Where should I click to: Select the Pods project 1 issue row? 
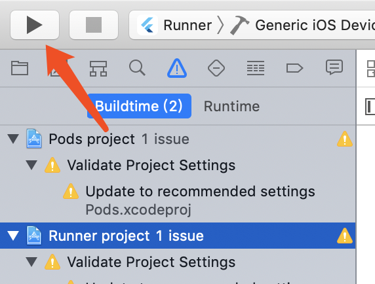click(x=178, y=139)
